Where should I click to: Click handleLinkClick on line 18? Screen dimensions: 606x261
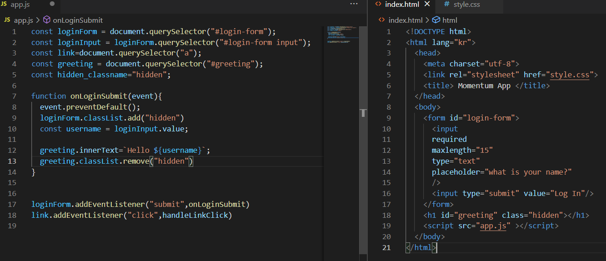point(195,215)
